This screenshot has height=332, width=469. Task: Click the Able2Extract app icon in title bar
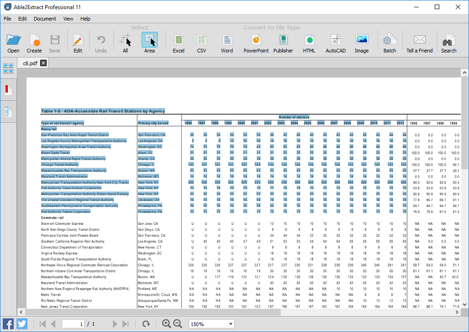click(7, 7)
